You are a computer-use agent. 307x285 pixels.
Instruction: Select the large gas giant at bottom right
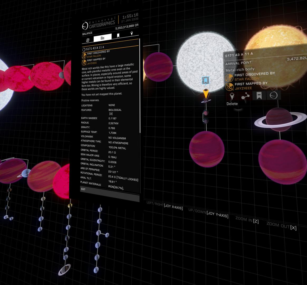[x=282, y=162]
